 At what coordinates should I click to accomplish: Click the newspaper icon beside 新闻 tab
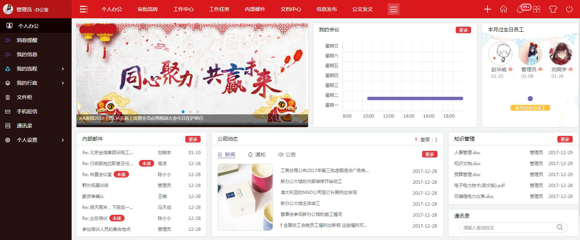(x=220, y=155)
